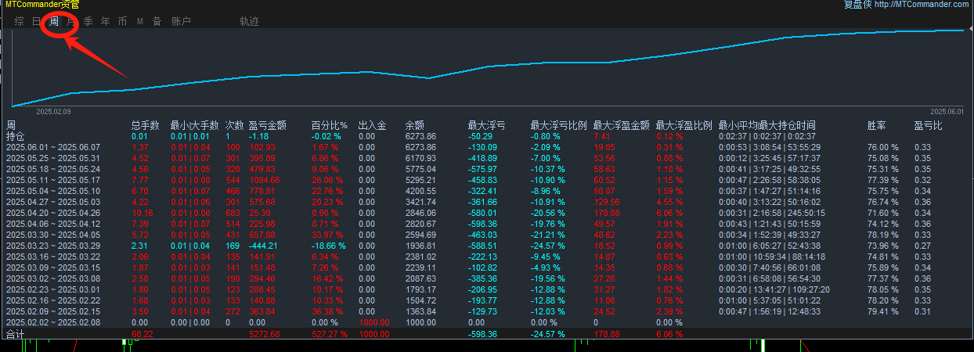Click the 最大浮盈金额 column header
This screenshot has width=974, height=352.
point(622,125)
